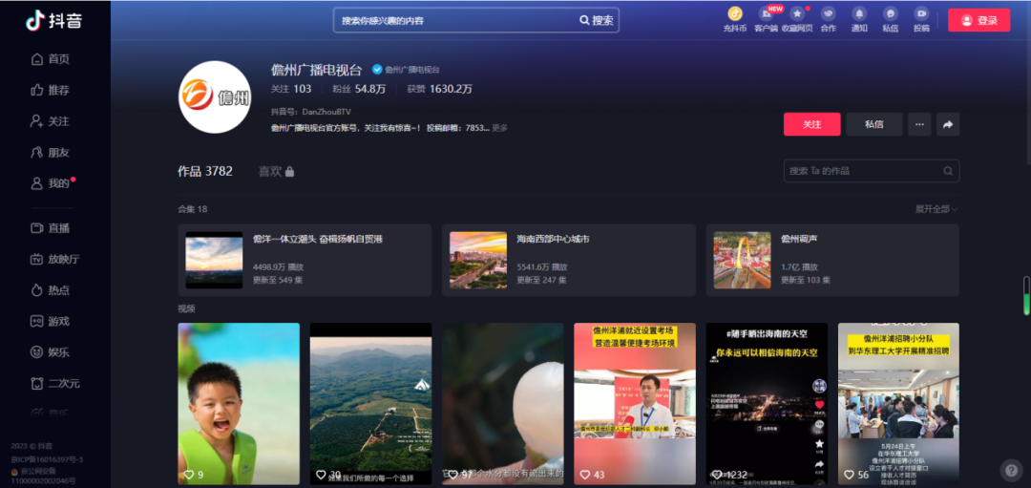1031x488 pixels.
Task: Expand collections via 展开全部
Action: click(936, 209)
